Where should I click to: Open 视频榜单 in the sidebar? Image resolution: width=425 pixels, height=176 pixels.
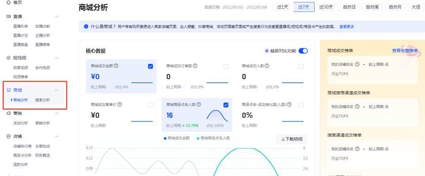(x=21, y=77)
